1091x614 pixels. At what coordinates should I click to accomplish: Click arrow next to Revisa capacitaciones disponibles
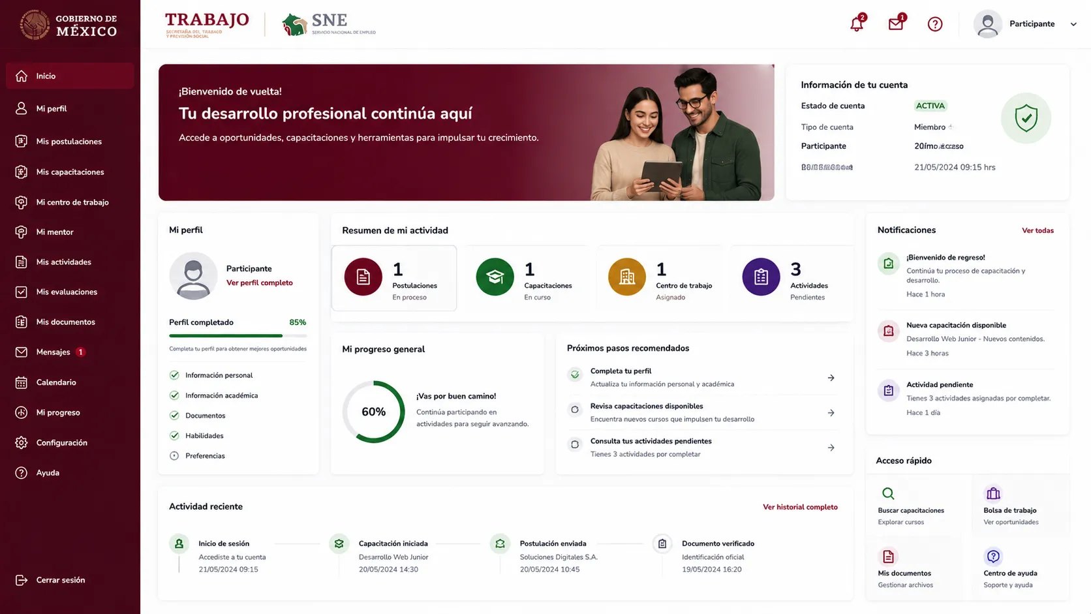click(831, 413)
